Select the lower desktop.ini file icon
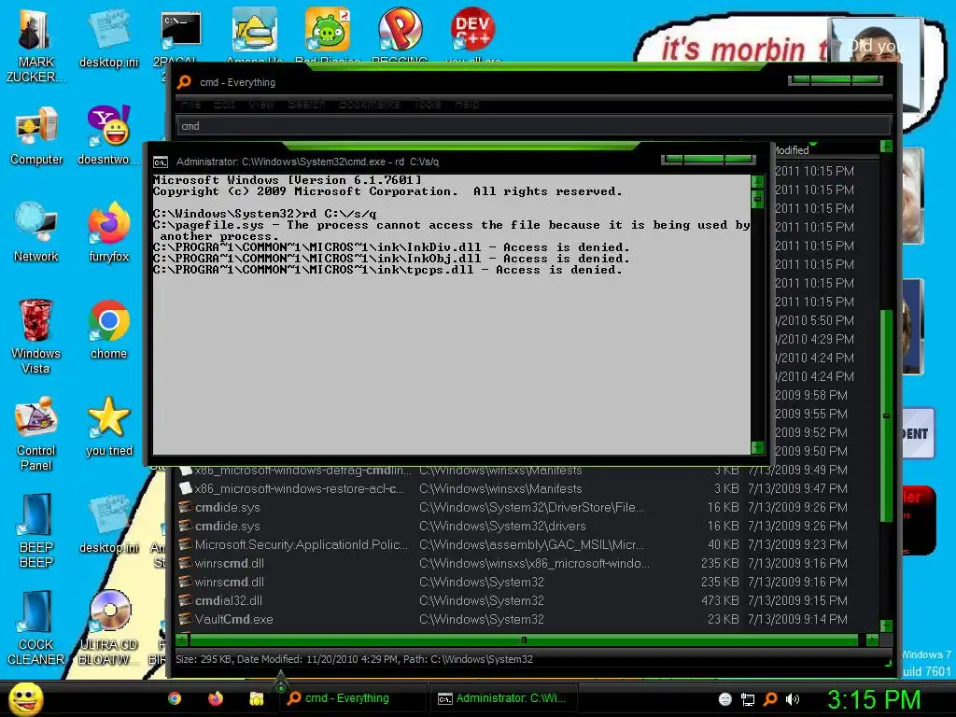Viewport: 956px width, 717px height. (x=108, y=523)
